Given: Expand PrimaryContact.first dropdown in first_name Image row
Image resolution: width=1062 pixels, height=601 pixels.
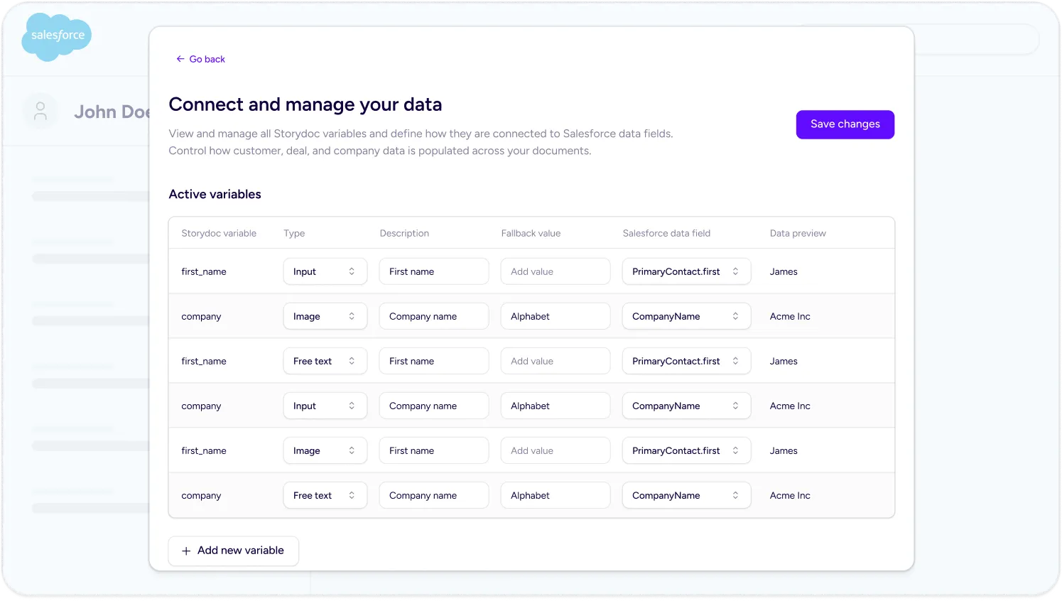Looking at the screenshot, I should tap(686, 450).
